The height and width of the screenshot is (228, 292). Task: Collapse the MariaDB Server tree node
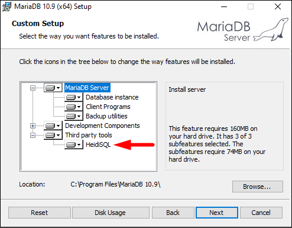tap(33, 88)
